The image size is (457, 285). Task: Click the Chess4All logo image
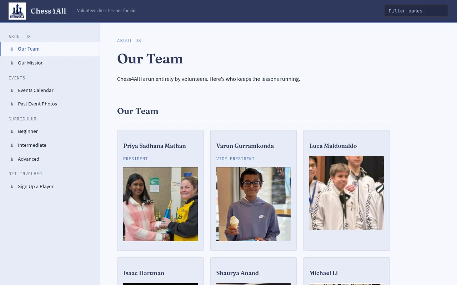point(17,11)
